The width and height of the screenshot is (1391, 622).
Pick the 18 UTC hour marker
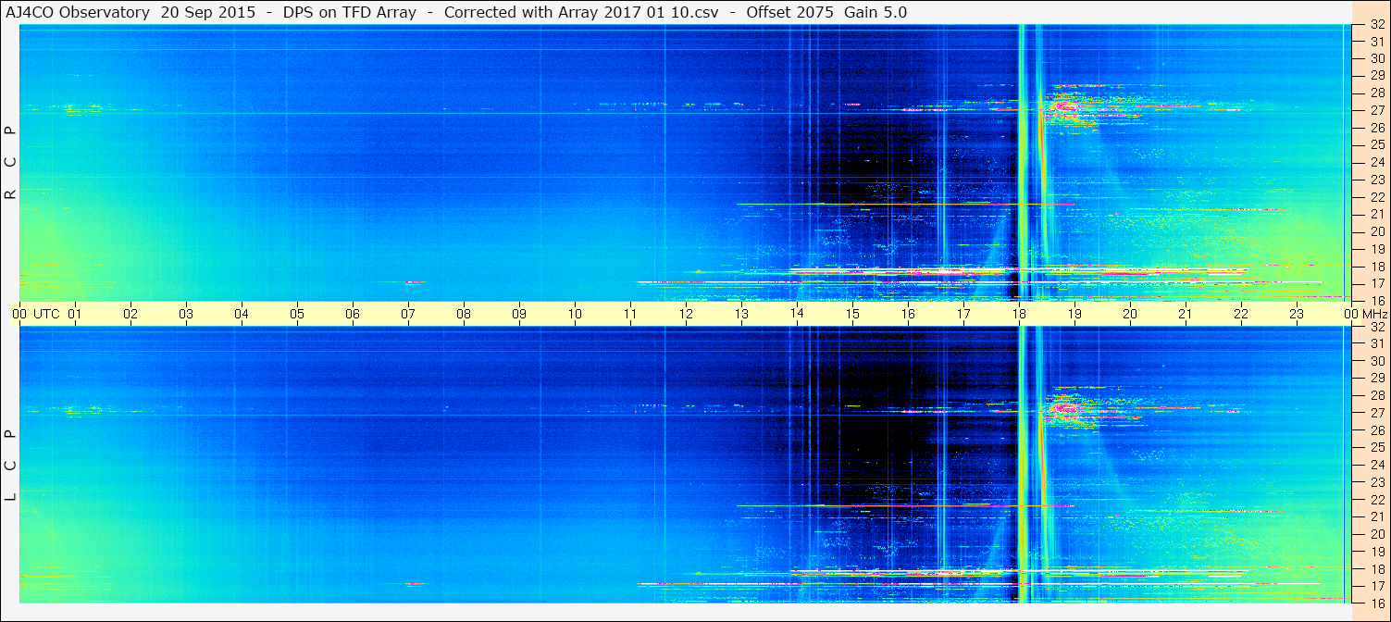pos(1019,314)
